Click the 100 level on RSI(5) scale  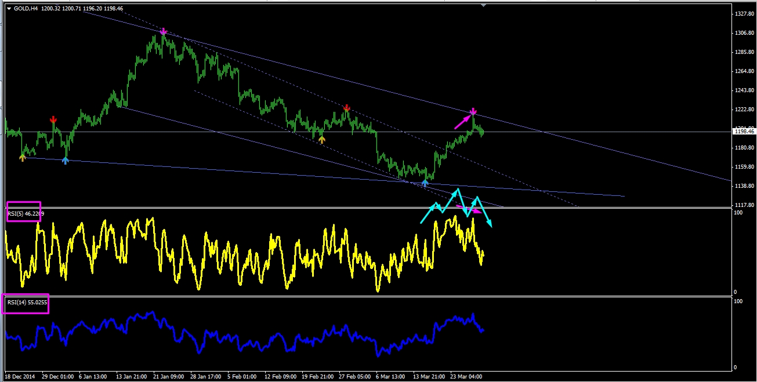(738, 213)
